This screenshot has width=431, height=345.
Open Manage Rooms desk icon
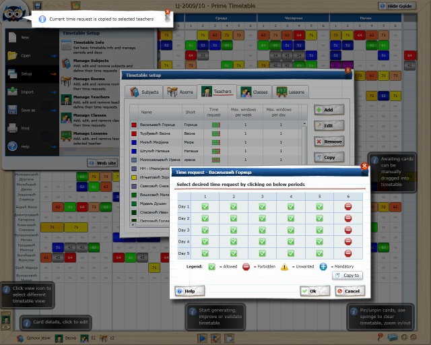click(67, 82)
